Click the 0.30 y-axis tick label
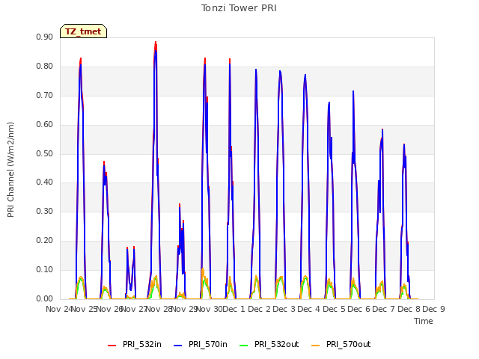Screen dimensions: 479x359 [45, 211]
